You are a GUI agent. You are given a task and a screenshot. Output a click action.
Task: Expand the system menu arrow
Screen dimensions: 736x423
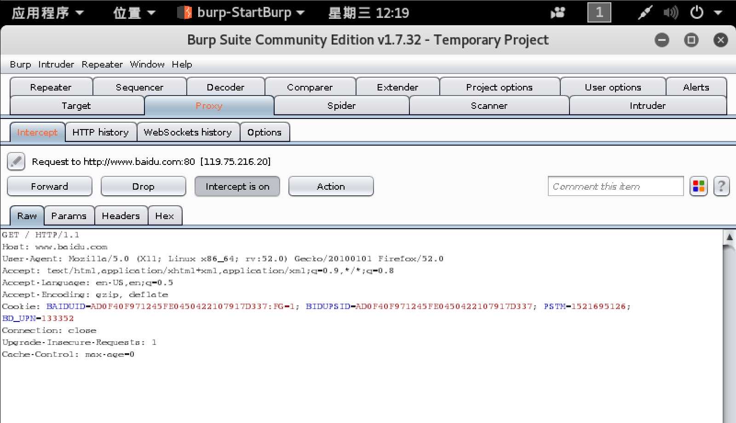click(x=718, y=12)
